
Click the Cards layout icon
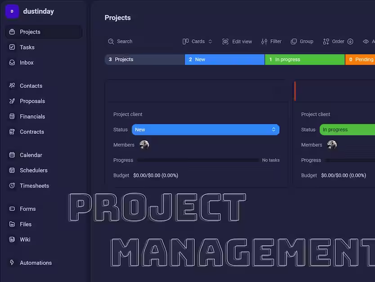186,41
